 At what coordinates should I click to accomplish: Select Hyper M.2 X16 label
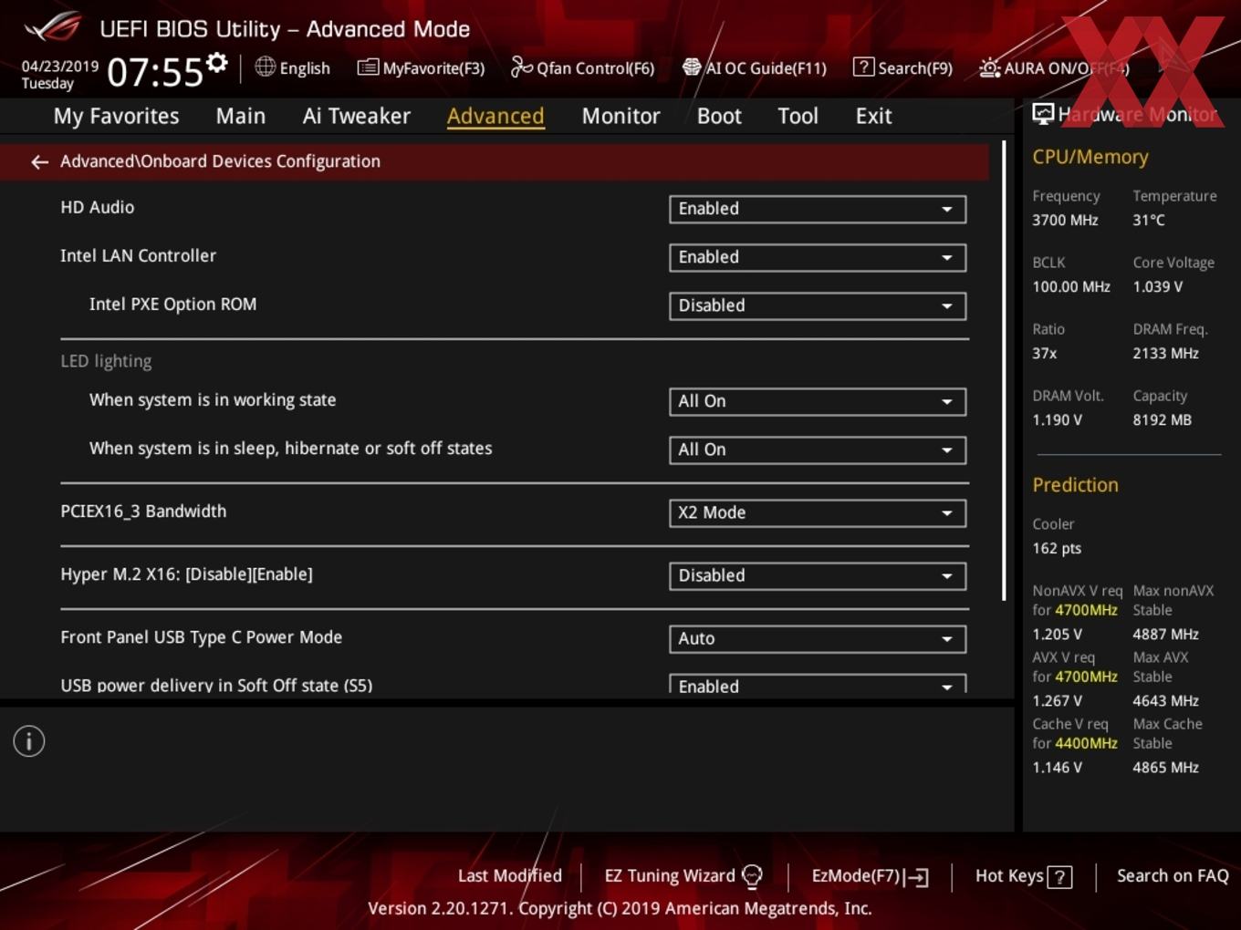click(186, 573)
